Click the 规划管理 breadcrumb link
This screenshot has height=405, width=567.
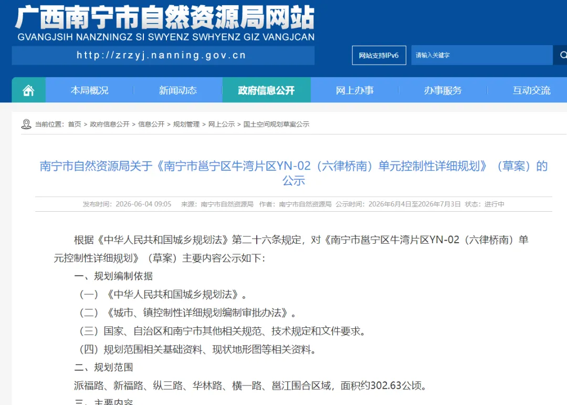(x=186, y=124)
